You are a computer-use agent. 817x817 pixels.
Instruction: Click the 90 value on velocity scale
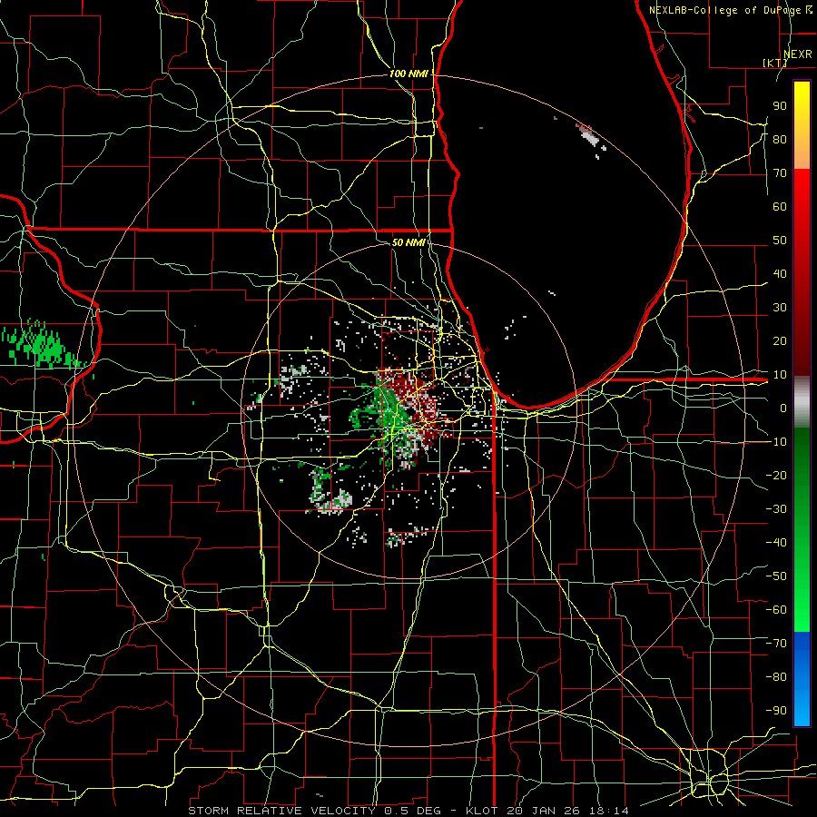click(x=780, y=106)
